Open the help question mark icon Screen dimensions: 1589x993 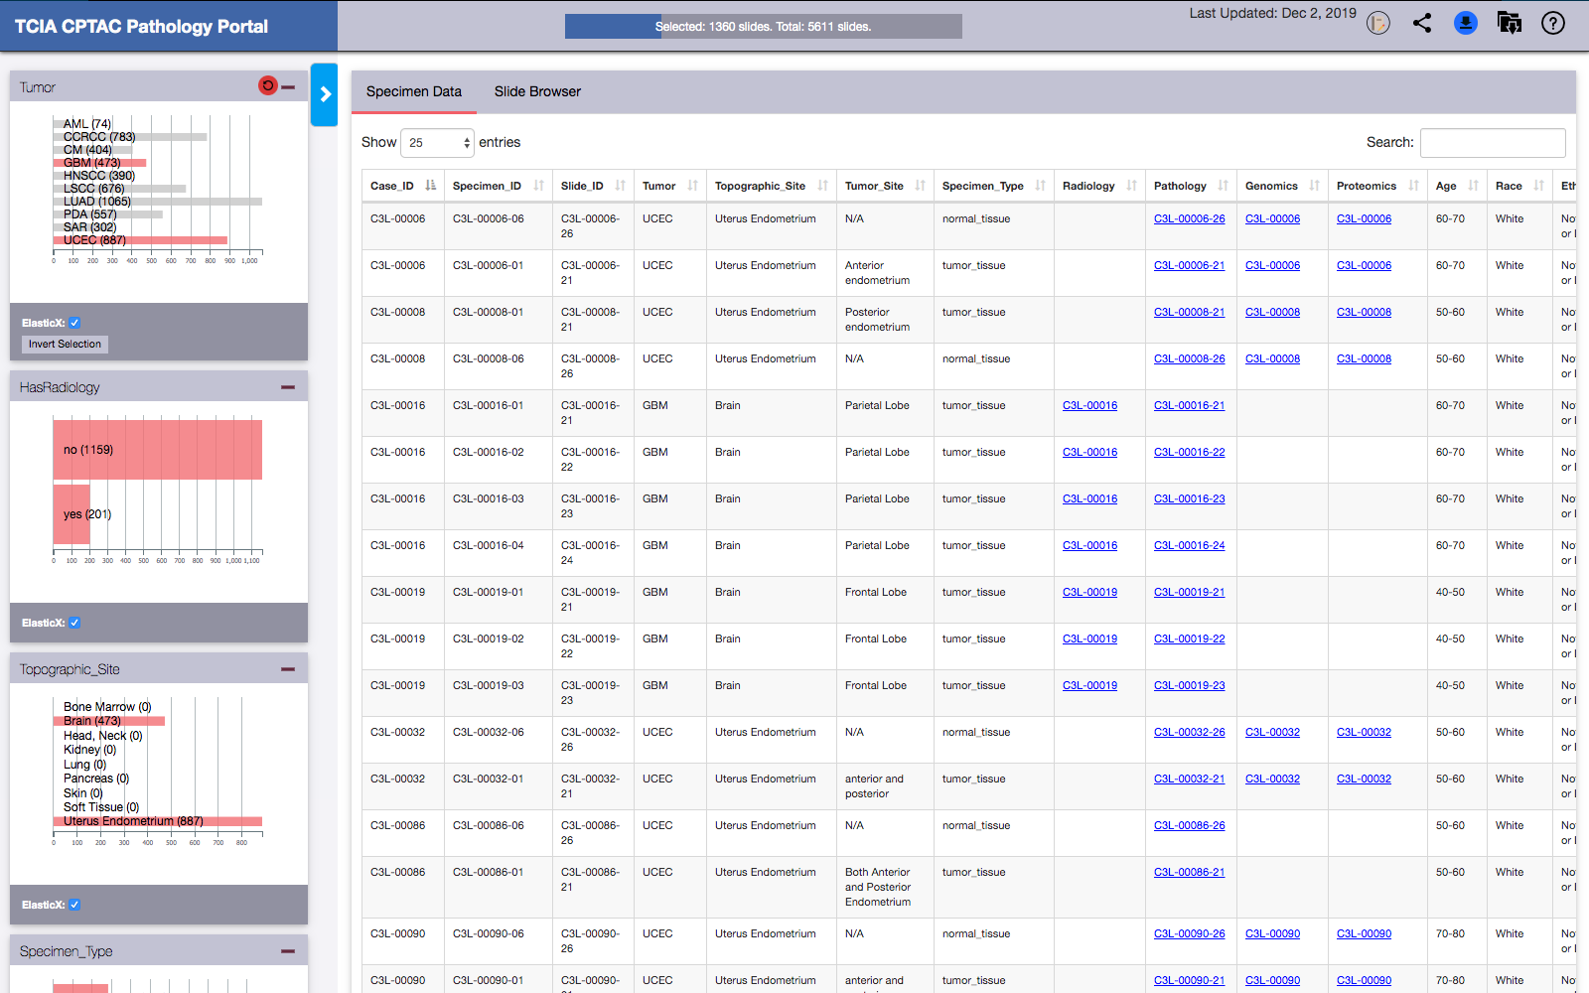click(1552, 23)
